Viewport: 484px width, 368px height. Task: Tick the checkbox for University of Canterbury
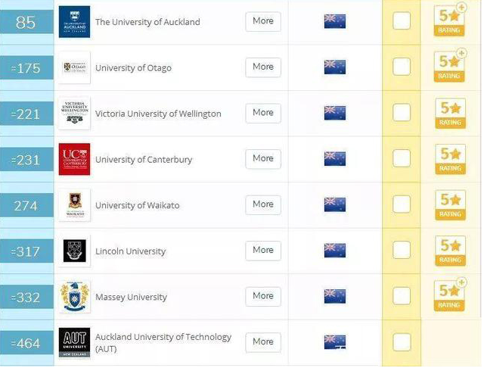(402, 159)
